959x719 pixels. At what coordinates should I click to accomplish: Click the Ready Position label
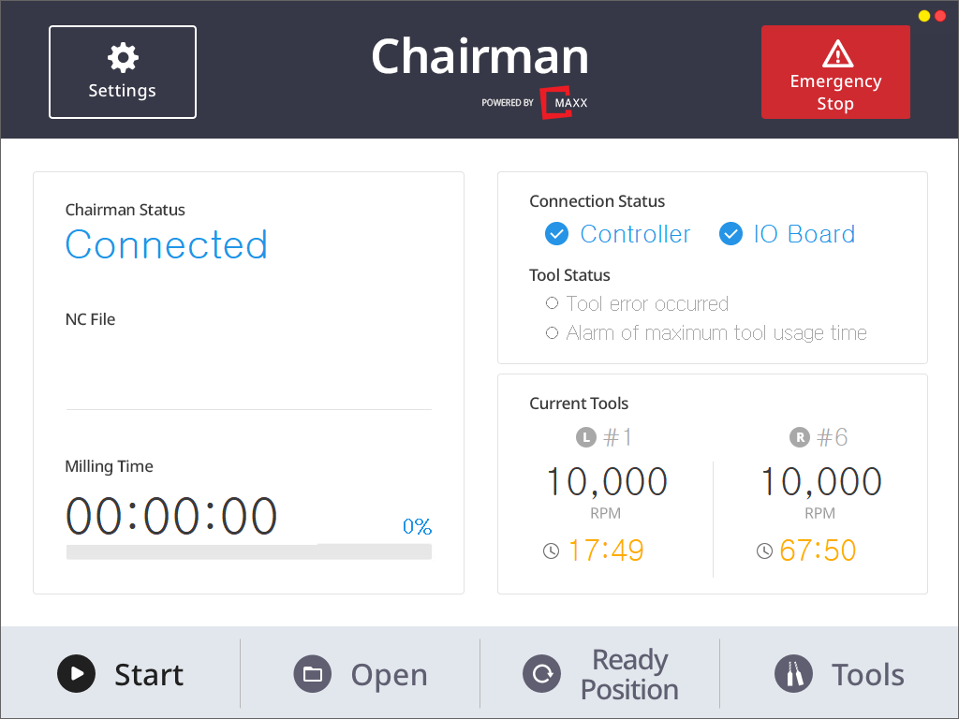[629, 675]
